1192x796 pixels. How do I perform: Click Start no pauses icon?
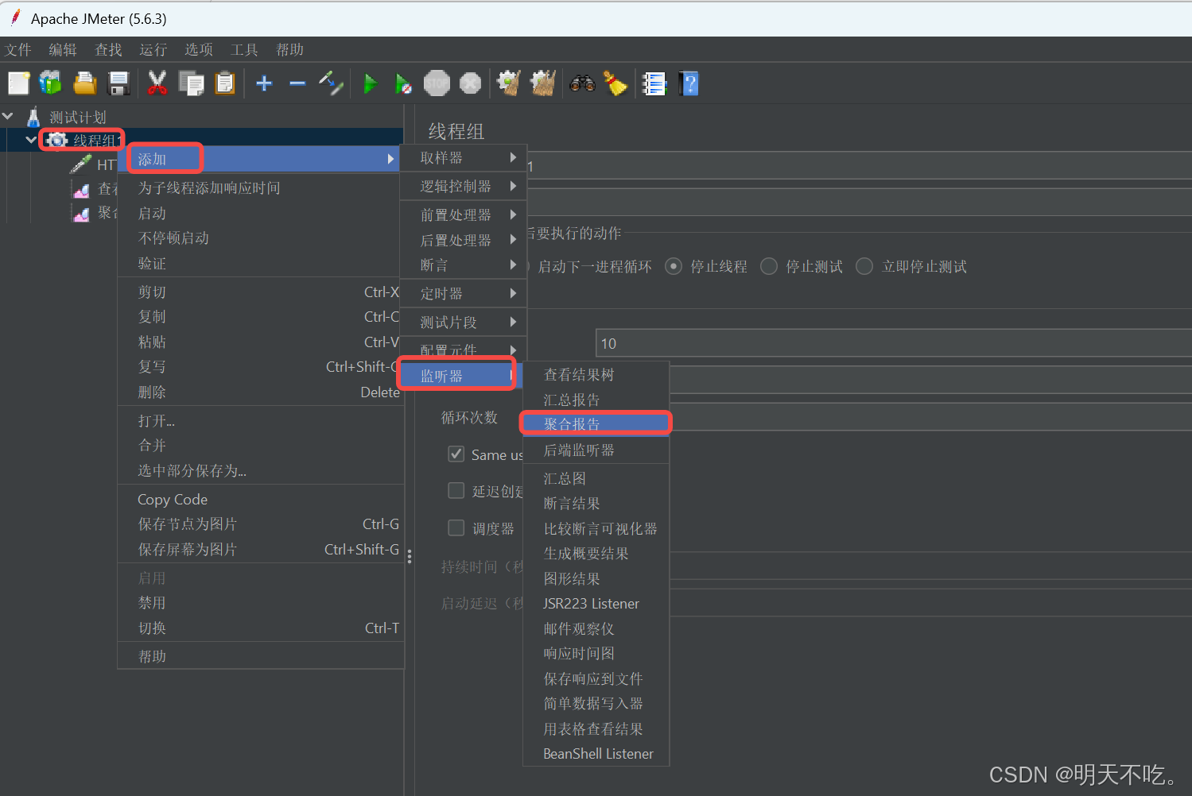click(403, 83)
